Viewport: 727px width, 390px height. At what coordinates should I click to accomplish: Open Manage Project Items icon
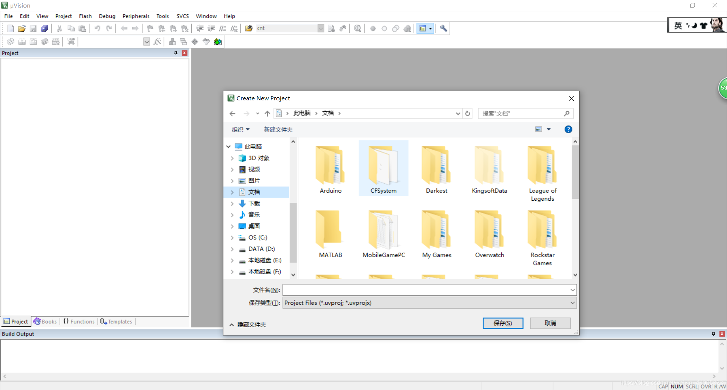(x=172, y=42)
